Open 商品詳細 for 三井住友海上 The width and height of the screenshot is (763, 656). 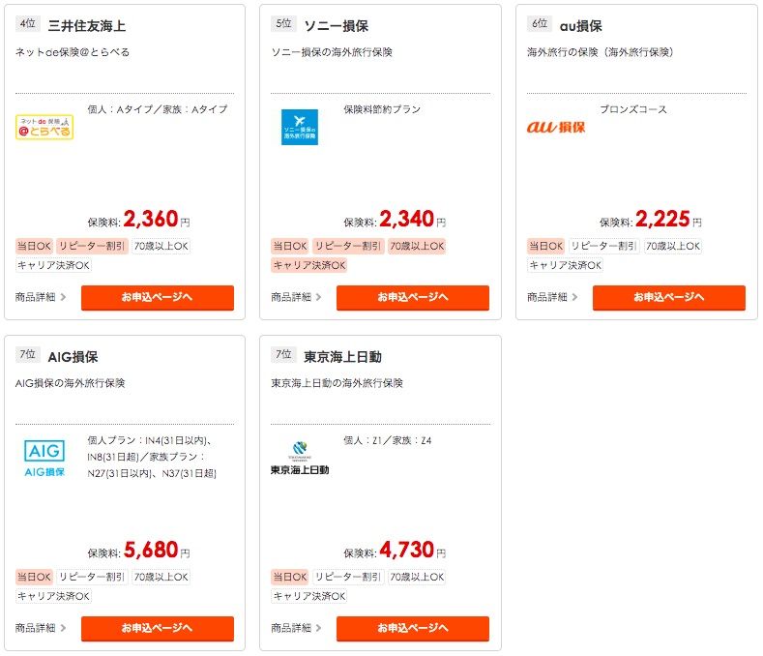pyautogui.click(x=40, y=297)
